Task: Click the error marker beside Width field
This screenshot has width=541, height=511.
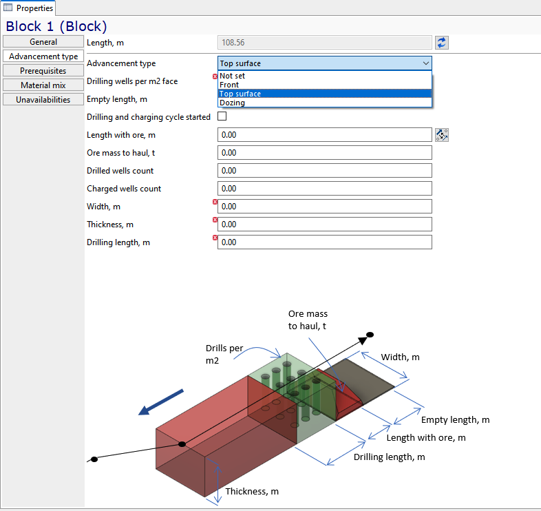Action: pos(215,202)
